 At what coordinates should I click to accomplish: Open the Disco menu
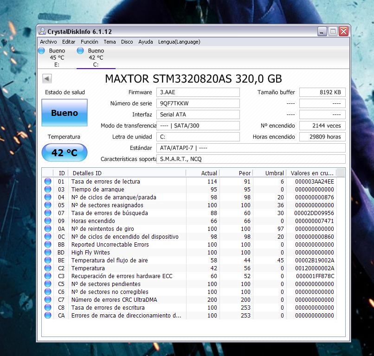(x=127, y=42)
